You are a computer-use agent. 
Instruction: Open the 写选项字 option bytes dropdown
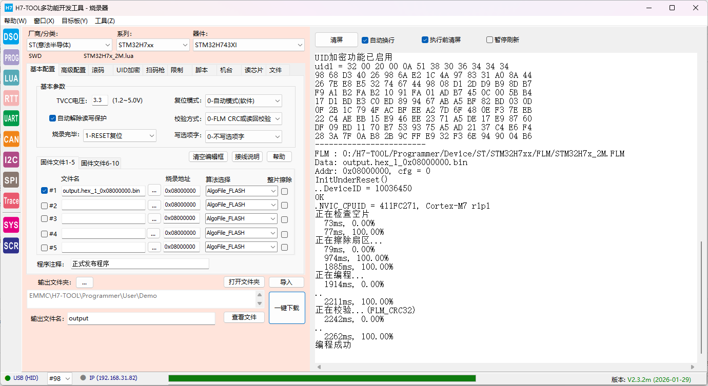tap(243, 137)
